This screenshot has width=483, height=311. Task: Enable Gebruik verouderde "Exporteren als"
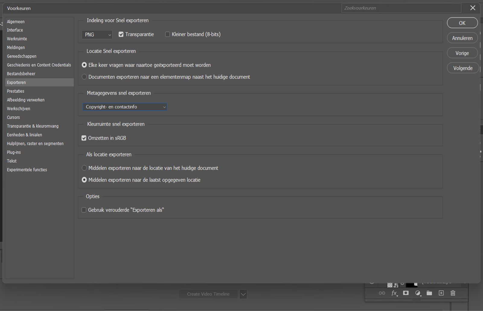click(x=84, y=210)
